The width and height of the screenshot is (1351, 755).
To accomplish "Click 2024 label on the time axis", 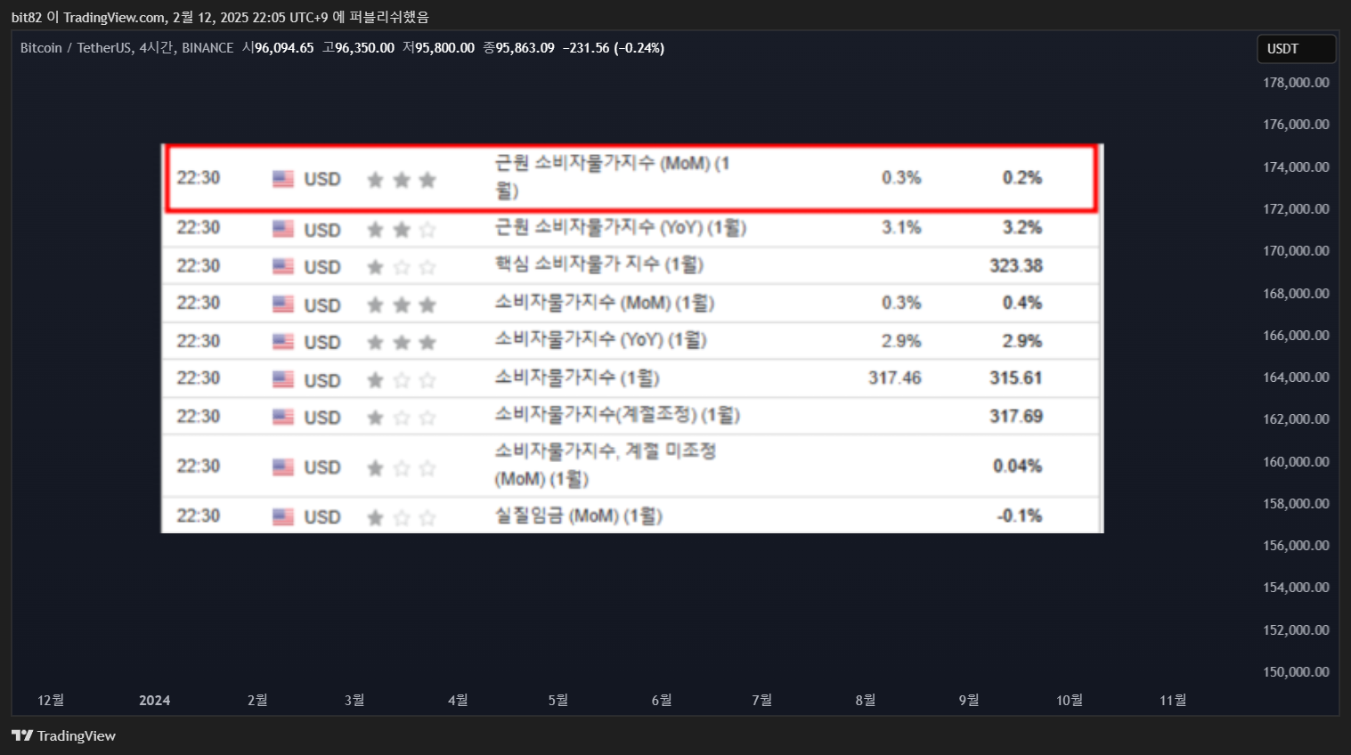I will tap(155, 701).
